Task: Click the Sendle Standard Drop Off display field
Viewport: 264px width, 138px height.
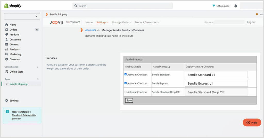Action: [x=216, y=92]
